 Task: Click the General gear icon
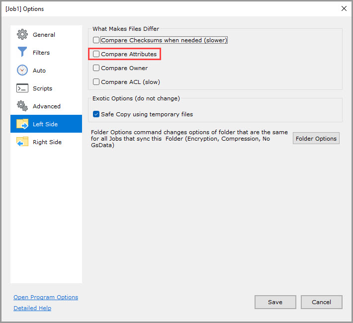click(22, 35)
